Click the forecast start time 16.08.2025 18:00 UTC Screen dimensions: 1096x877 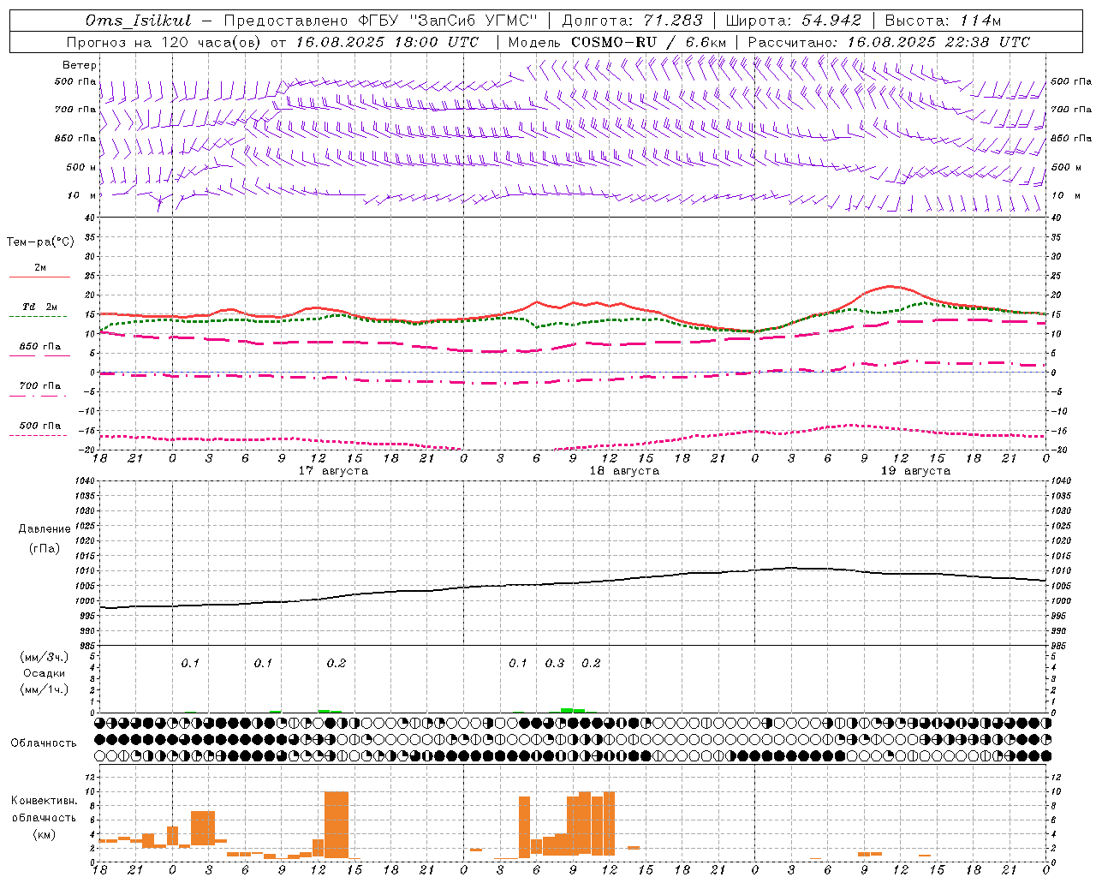click(387, 42)
